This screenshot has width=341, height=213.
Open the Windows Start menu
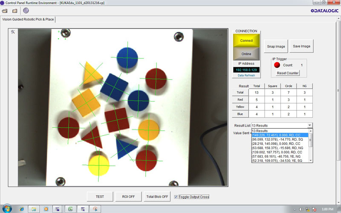coord(7,209)
